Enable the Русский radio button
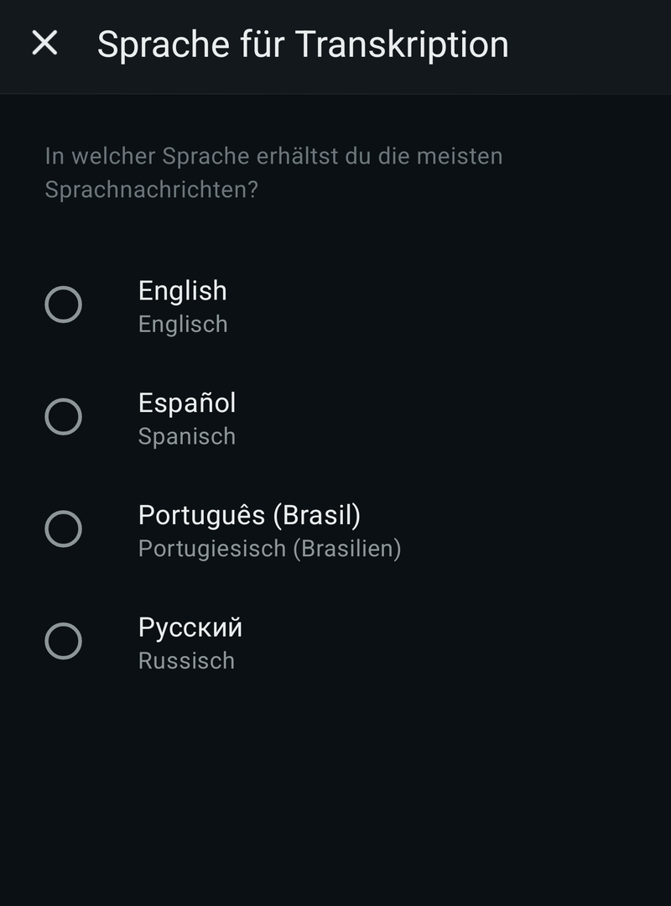This screenshot has height=906, width=671. [x=63, y=642]
